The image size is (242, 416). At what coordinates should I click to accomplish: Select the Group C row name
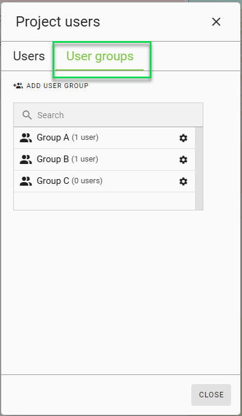53,181
